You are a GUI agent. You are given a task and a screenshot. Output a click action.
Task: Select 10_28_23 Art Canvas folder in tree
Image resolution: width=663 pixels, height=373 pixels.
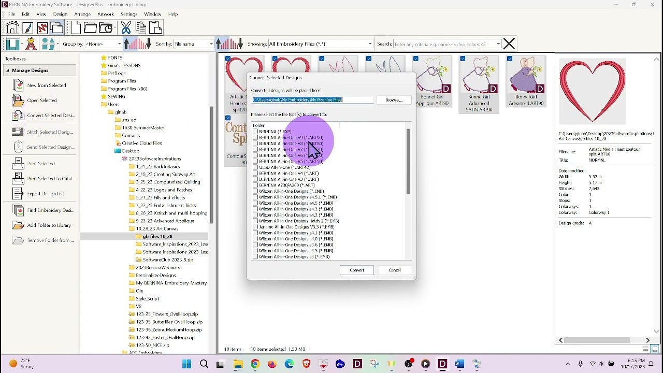click(x=157, y=228)
